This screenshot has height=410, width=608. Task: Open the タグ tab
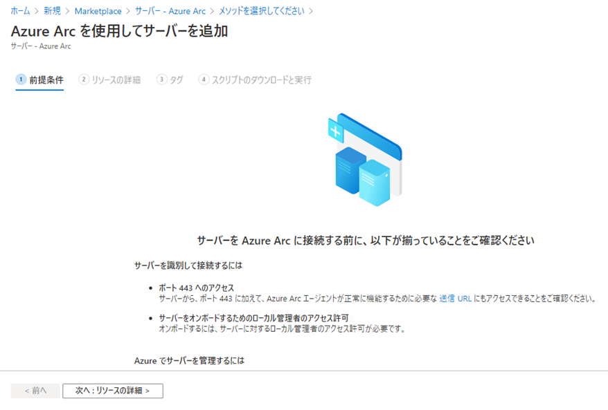click(x=170, y=80)
